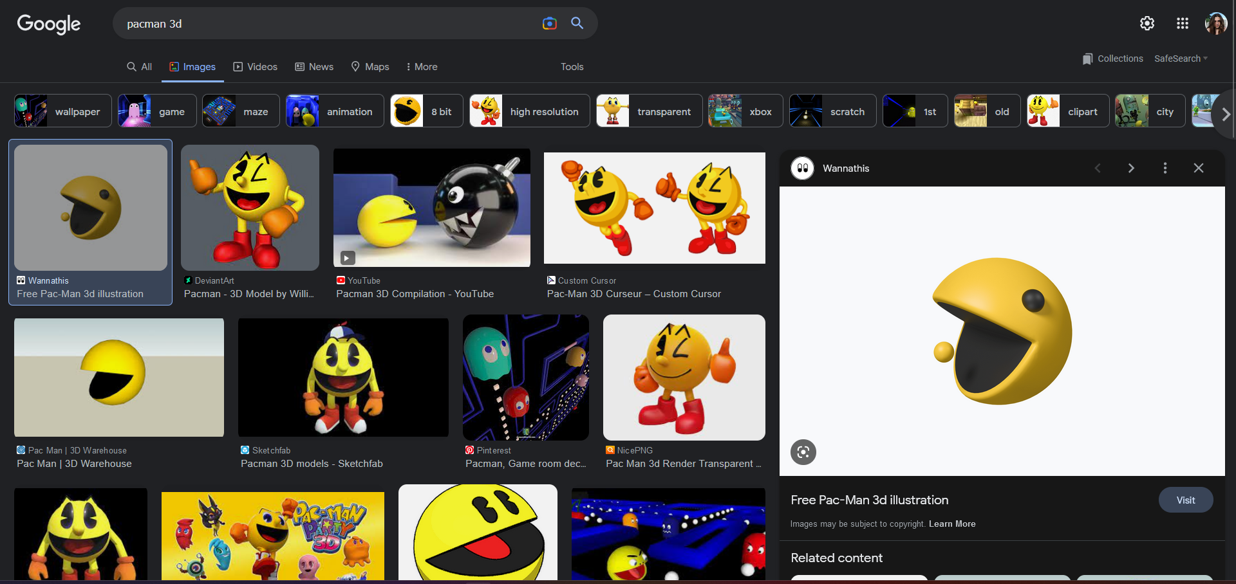The width and height of the screenshot is (1236, 584).
Task: Open the NicePNG Pac Man render thumbnail
Action: pyautogui.click(x=684, y=378)
